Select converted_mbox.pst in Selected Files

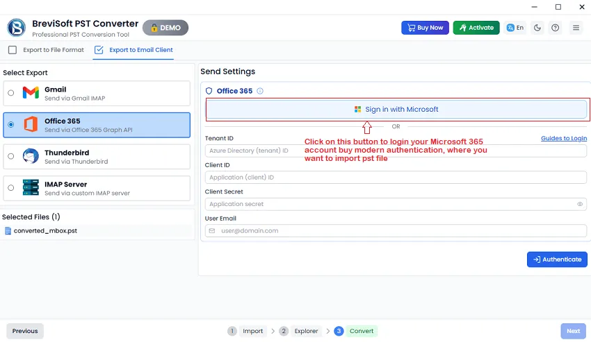tap(45, 231)
